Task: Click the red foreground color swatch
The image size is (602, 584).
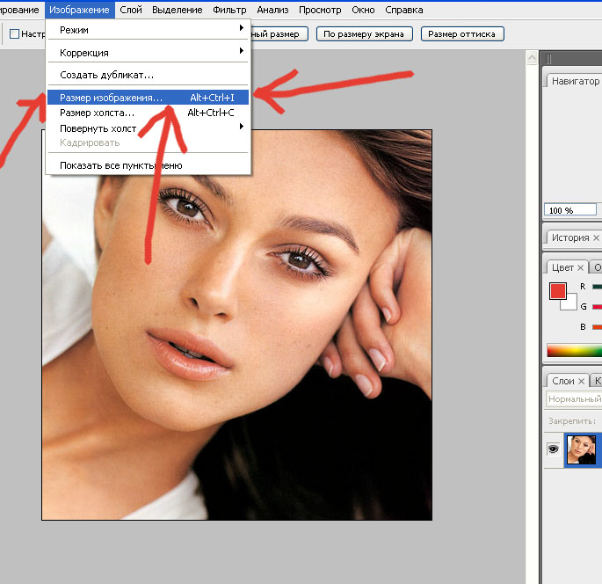Action: (x=557, y=291)
